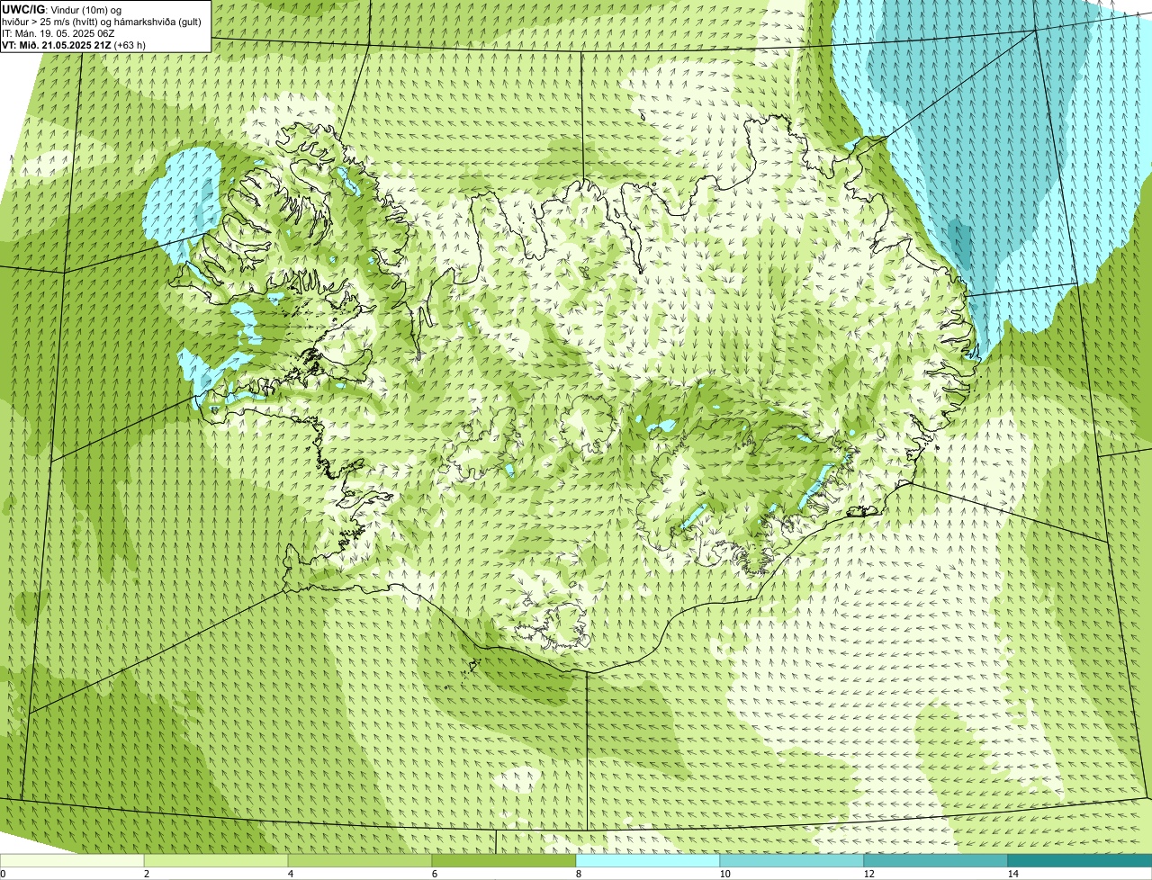Image resolution: width=1152 pixels, height=880 pixels.
Task: Click the 'IT: Mán. 19. 05. 2025 06Z' line
Action: point(58,33)
